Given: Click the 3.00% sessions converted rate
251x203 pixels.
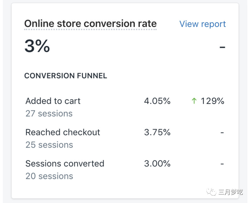Looking at the screenshot, I should tap(157, 163).
